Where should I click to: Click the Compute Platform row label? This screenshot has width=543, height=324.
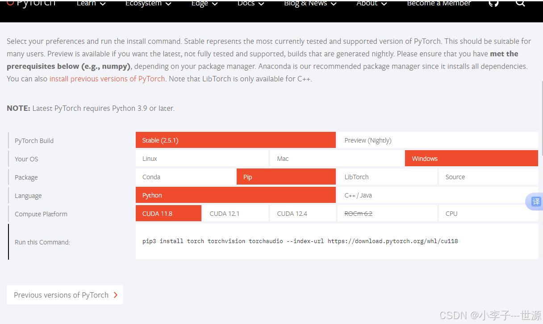(41, 214)
